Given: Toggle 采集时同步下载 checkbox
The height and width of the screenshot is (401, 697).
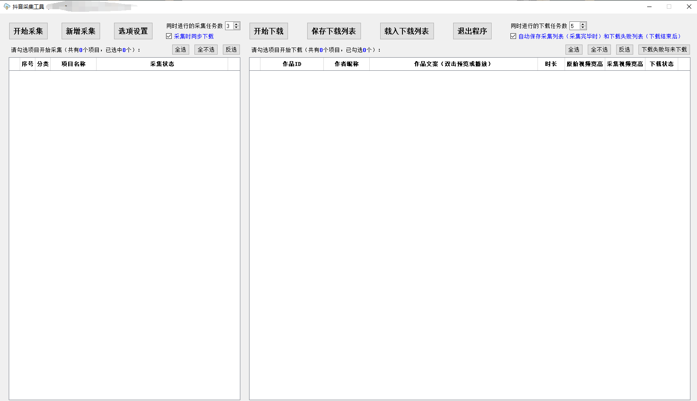Looking at the screenshot, I should (x=169, y=36).
